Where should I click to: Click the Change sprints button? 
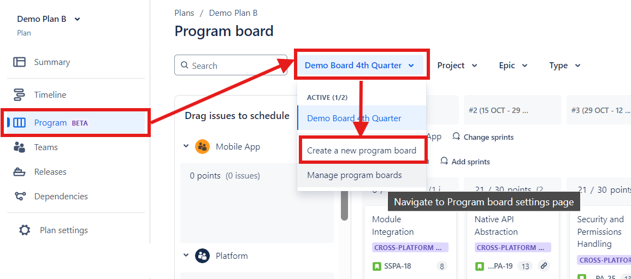tap(483, 137)
